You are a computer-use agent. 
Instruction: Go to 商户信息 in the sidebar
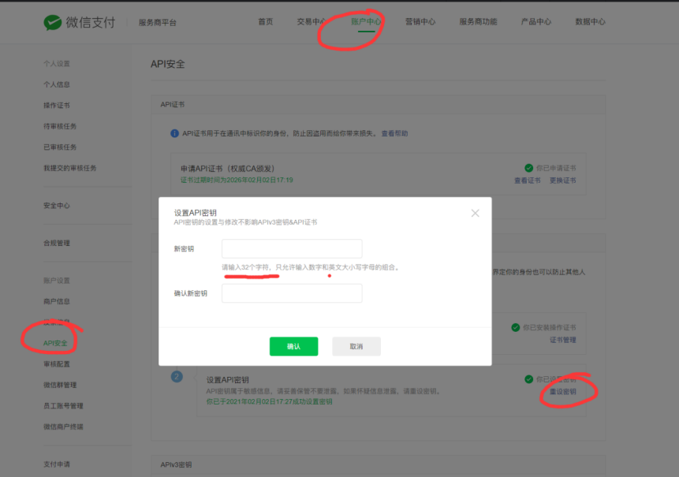57,301
